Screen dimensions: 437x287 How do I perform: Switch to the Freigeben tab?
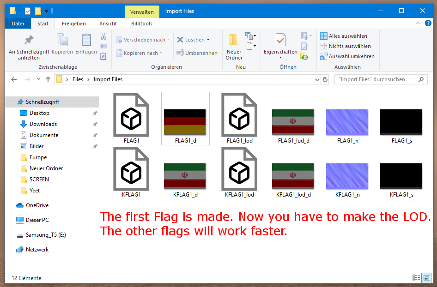73,24
